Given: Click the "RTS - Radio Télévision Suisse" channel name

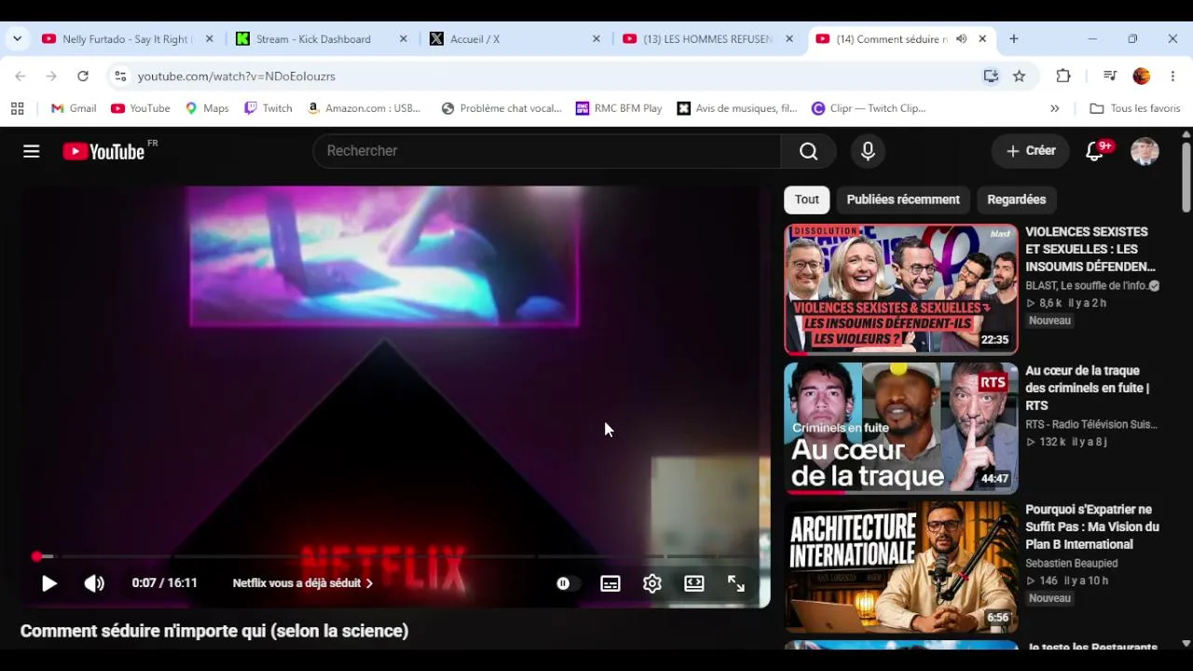Looking at the screenshot, I should (1091, 424).
